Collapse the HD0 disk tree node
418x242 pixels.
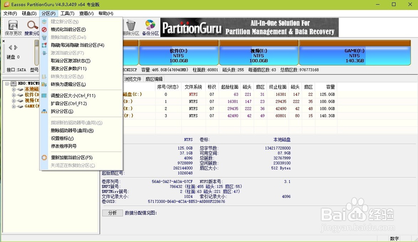coord(7,83)
